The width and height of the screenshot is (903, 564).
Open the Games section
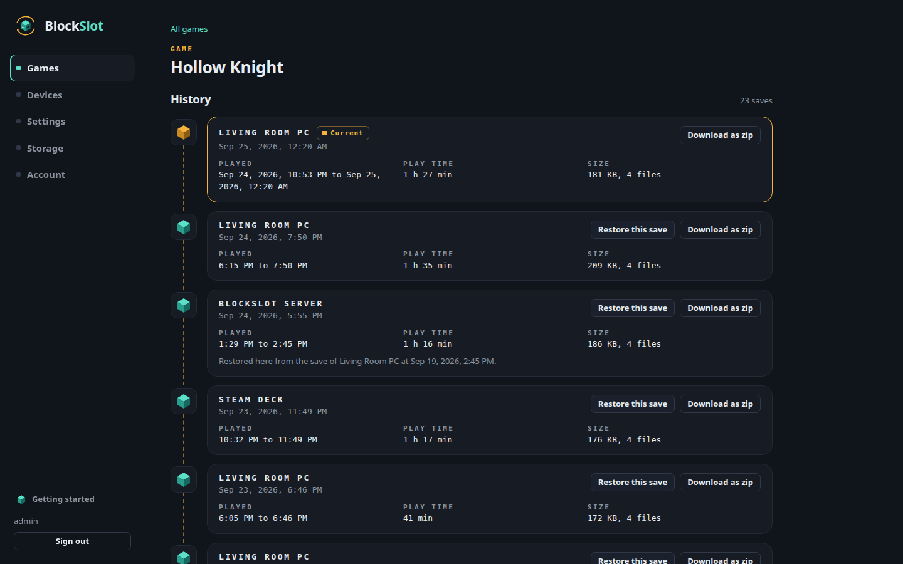pos(73,68)
